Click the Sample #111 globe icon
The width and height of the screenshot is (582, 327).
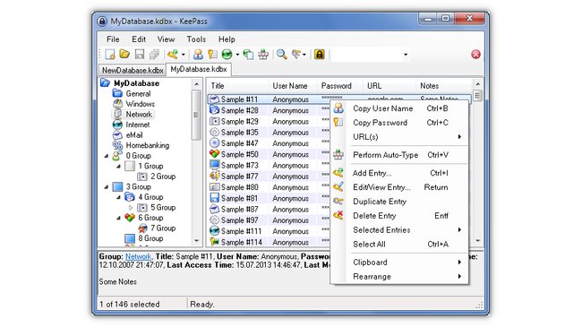click(x=214, y=231)
